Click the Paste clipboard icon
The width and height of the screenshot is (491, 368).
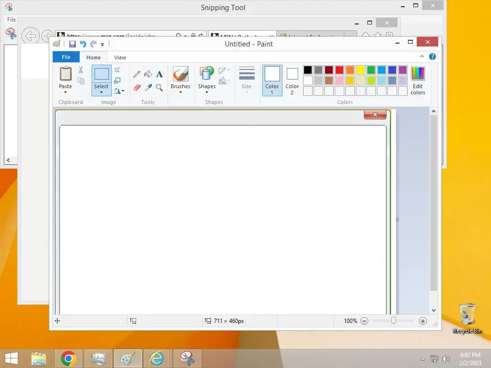(x=65, y=74)
